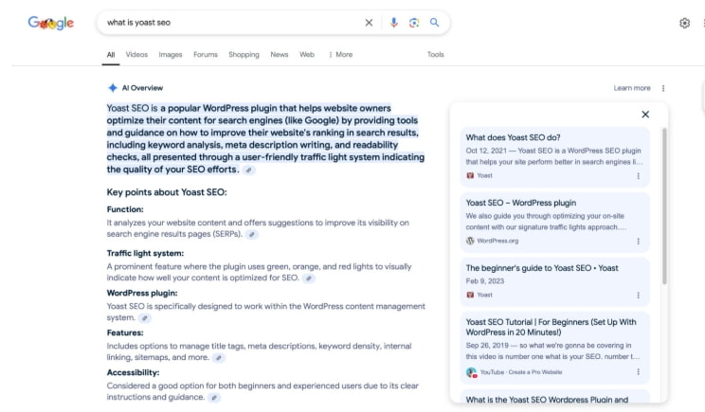Click the Google logo
The image size is (705, 412).
click(x=50, y=23)
